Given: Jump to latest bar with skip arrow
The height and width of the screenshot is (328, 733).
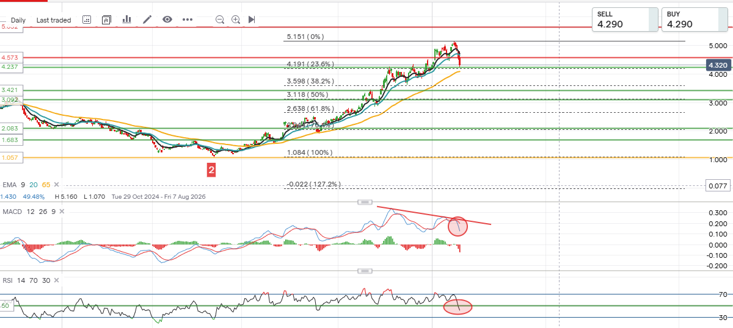Looking at the screenshot, I should [252, 20].
